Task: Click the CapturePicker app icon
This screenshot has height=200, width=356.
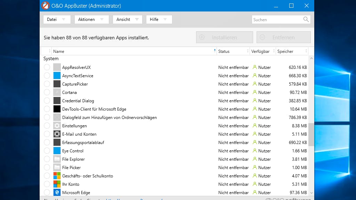Action: (57, 84)
